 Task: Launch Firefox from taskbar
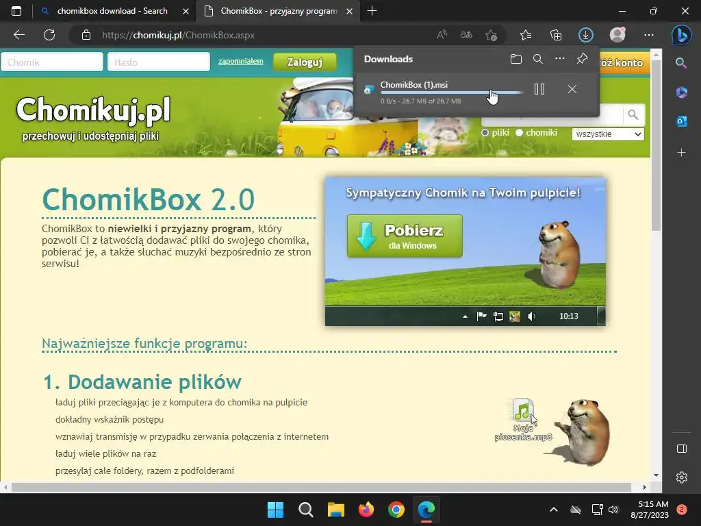coord(366,510)
